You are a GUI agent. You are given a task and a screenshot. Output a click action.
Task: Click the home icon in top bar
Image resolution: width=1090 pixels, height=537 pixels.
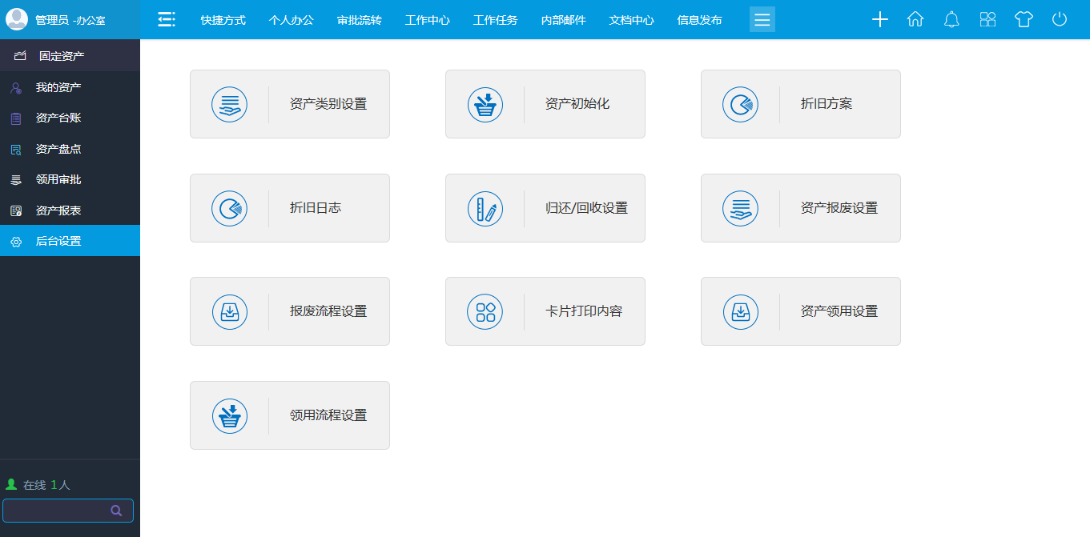click(915, 19)
